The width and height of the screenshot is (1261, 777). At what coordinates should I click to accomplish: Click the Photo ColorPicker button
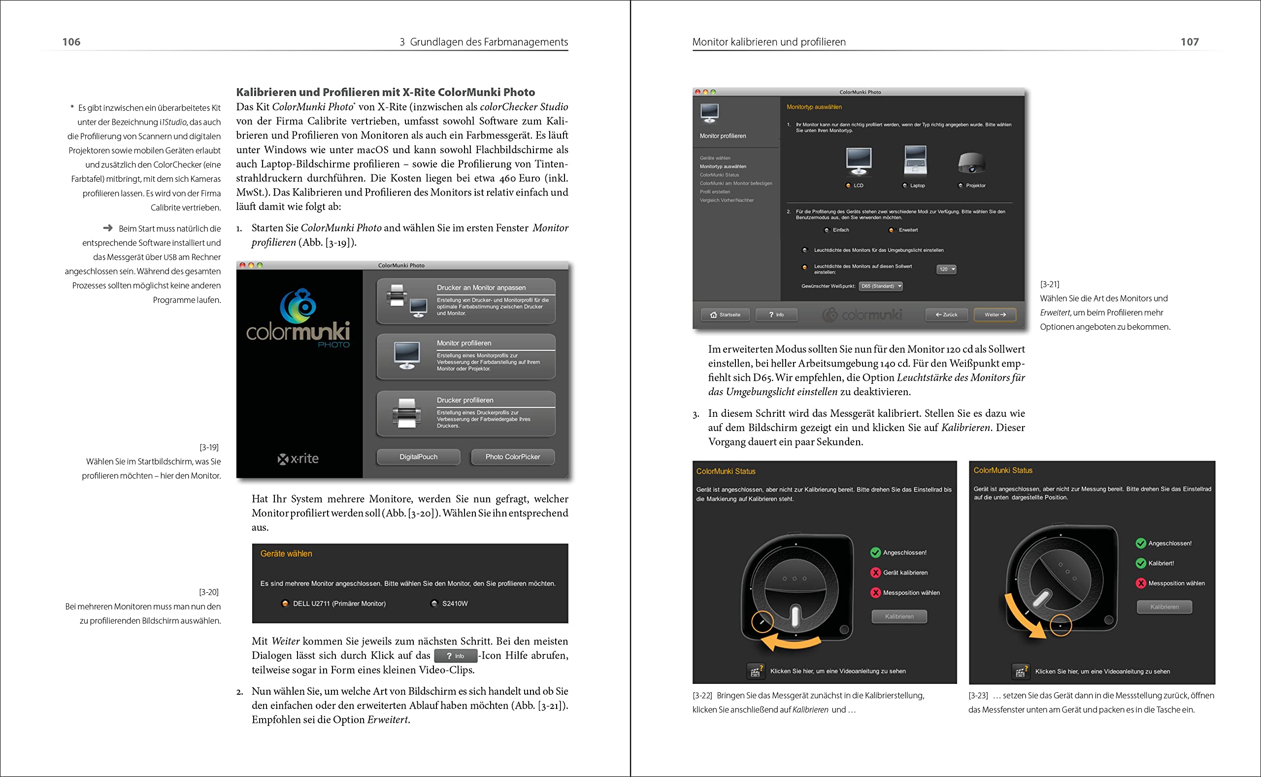[x=513, y=457]
